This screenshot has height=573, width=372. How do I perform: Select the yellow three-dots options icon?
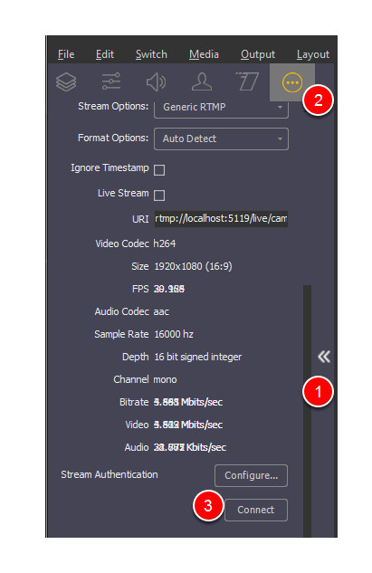292,82
